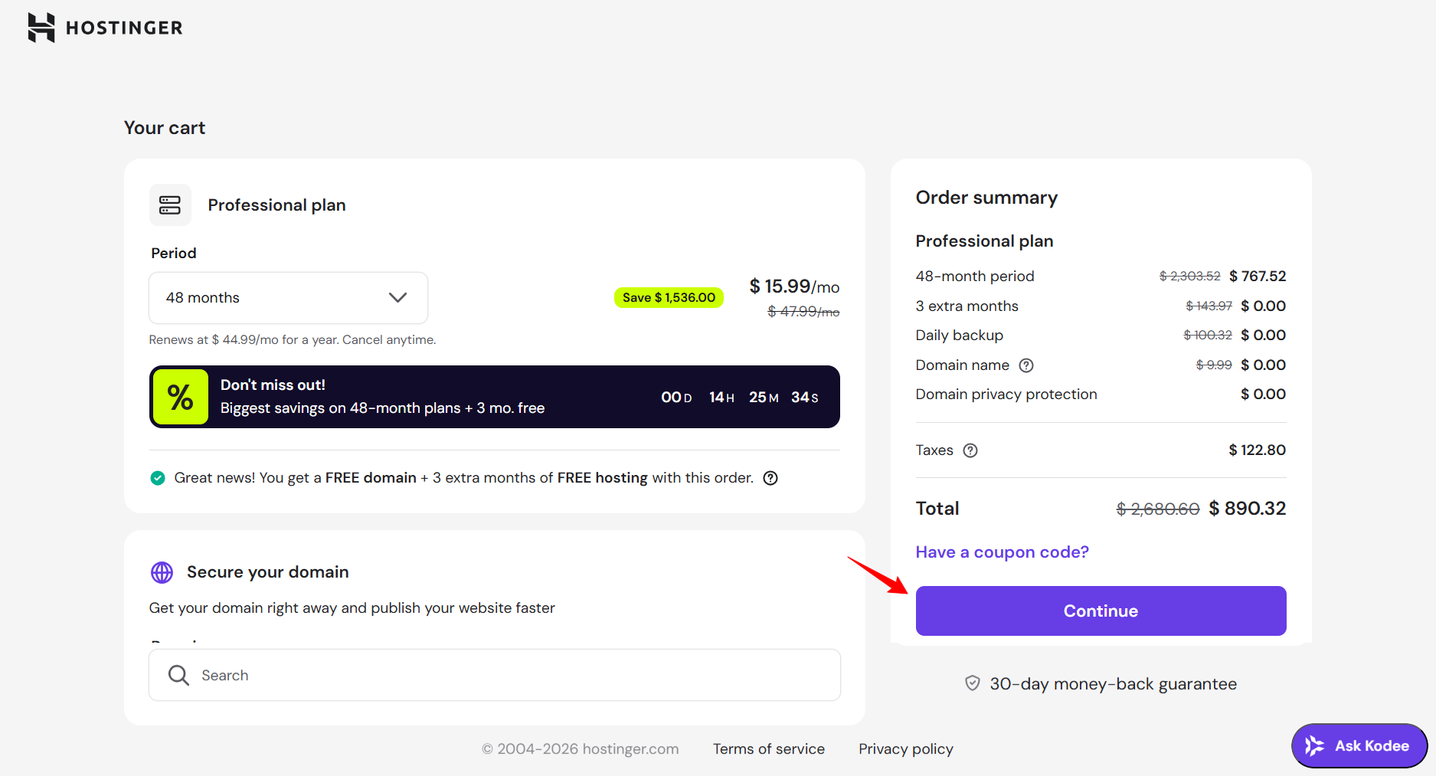1436x776 pixels.
Task: Click the money-back guarantee shield icon
Action: point(972,683)
